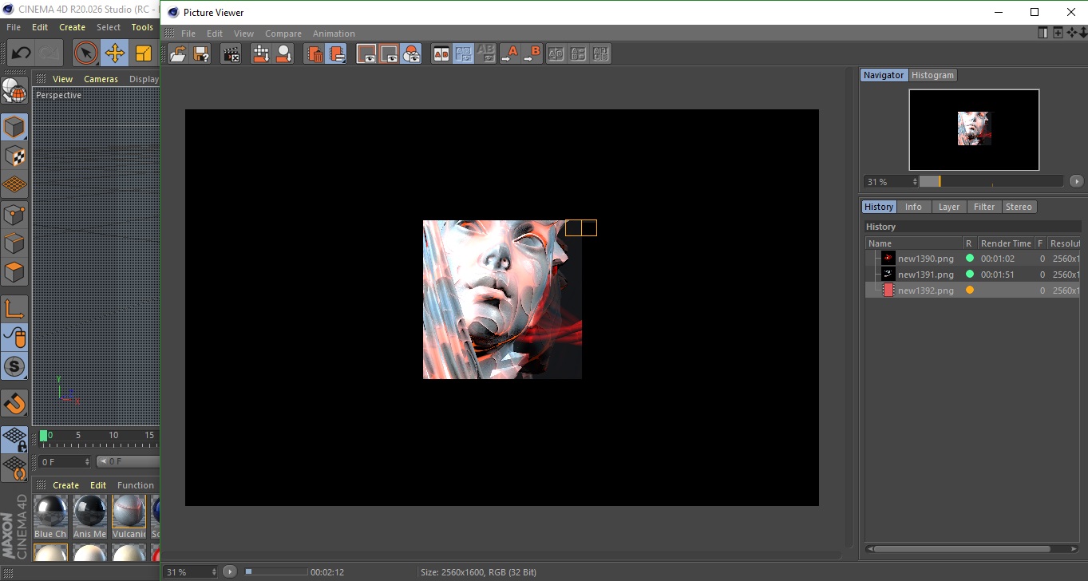Toggle the highlighted AB swap icon
This screenshot has width=1088, height=581.
coord(464,54)
